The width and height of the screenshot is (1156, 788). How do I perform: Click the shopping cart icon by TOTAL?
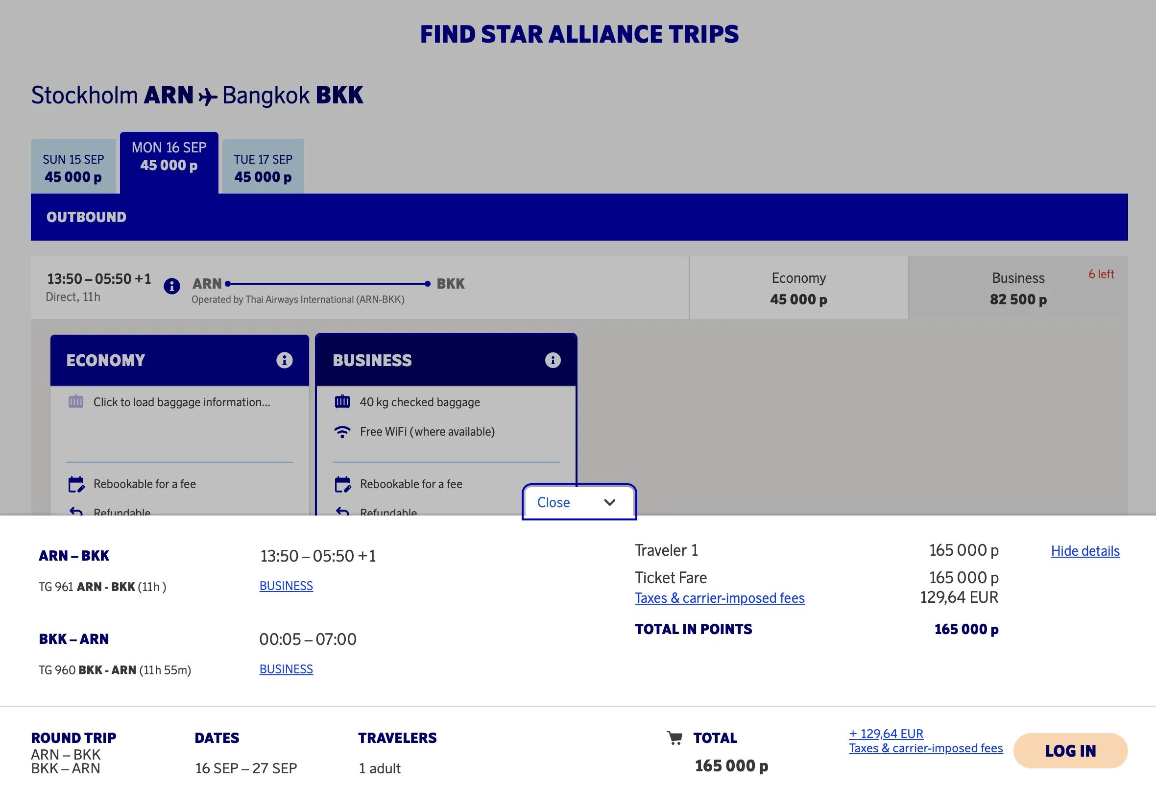click(674, 738)
